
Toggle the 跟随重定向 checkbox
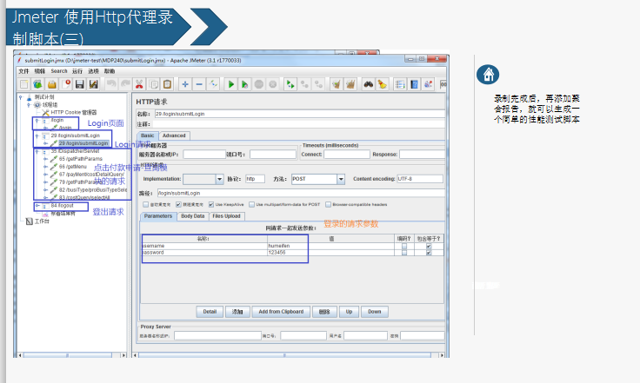click(x=178, y=205)
